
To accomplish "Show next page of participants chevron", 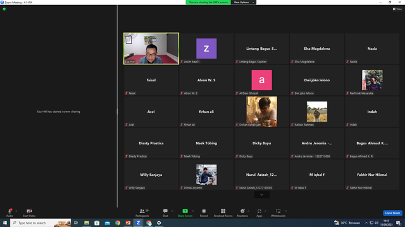I will pyautogui.click(x=261, y=195).
